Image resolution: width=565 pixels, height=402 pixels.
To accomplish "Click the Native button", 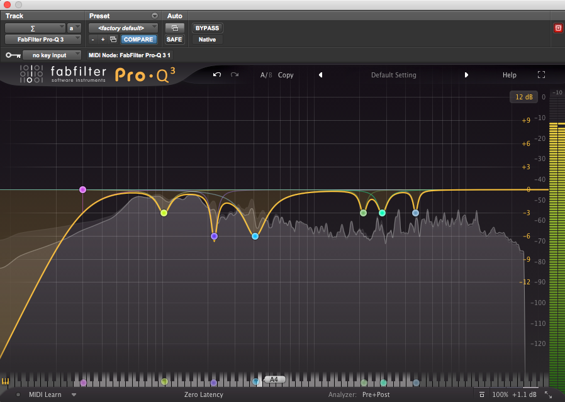I will (x=207, y=39).
